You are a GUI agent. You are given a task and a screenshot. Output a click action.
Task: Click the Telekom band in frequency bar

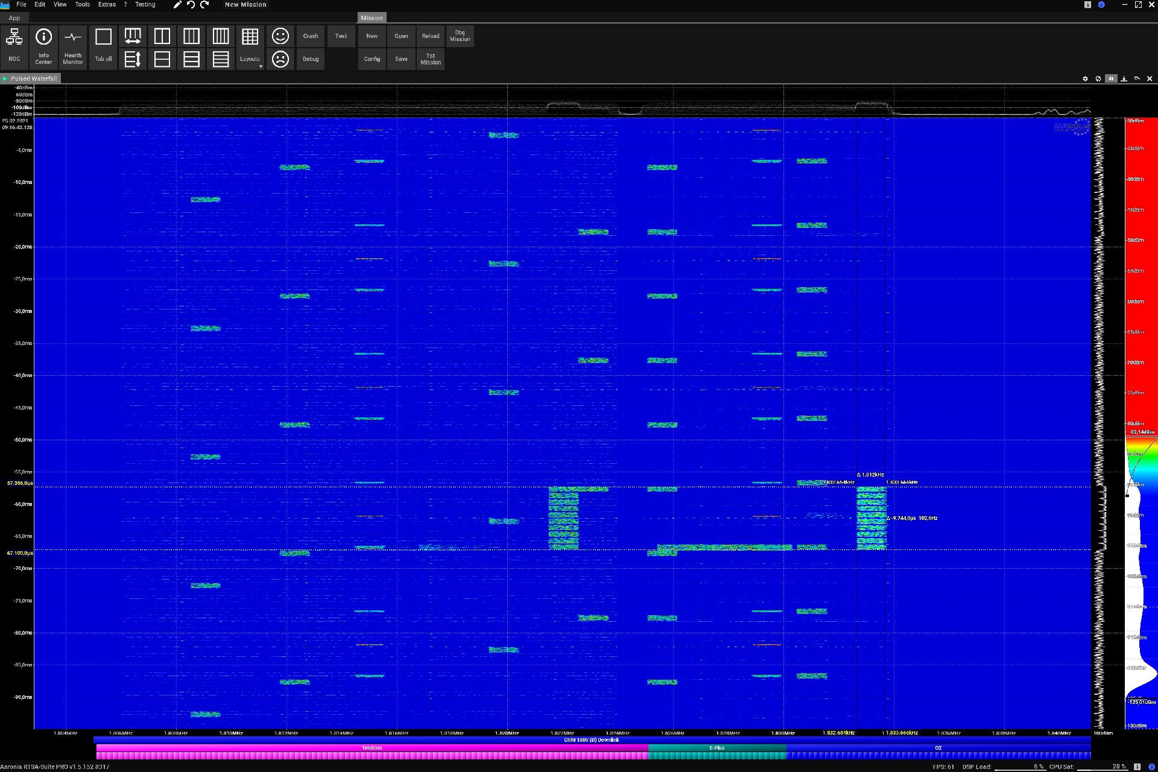372,748
